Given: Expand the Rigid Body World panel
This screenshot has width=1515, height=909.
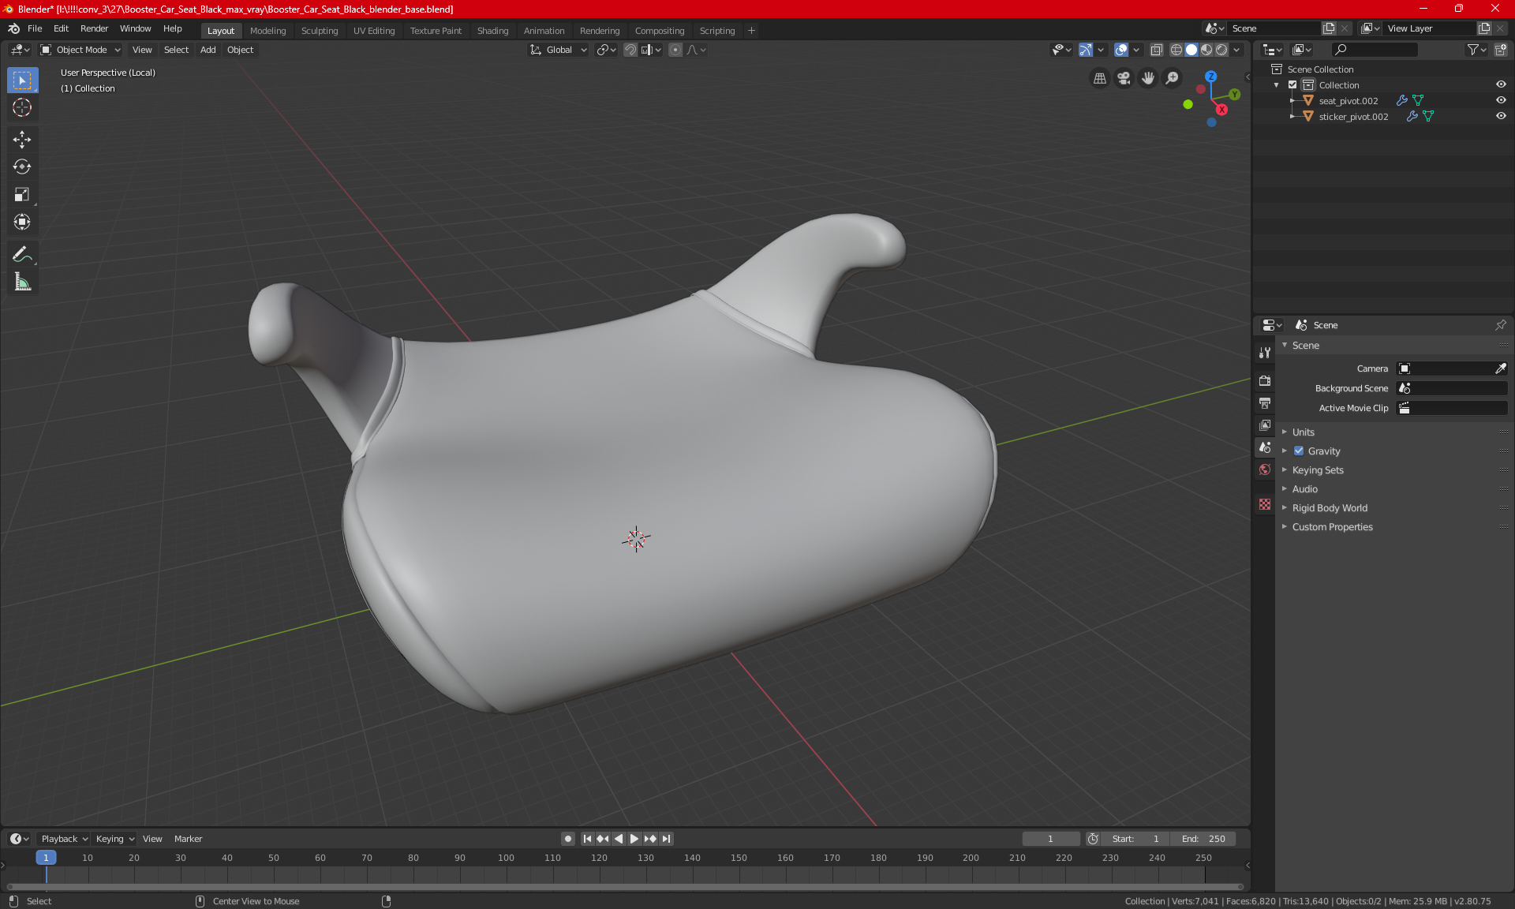Looking at the screenshot, I should pos(1330,508).
